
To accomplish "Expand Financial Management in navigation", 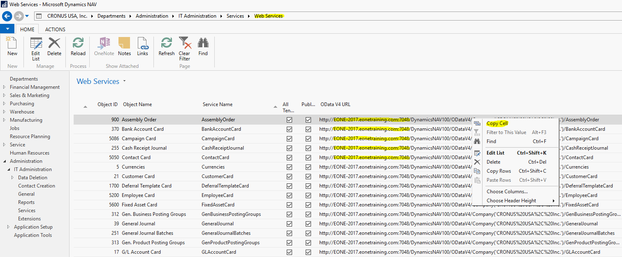I will point(4,87).
